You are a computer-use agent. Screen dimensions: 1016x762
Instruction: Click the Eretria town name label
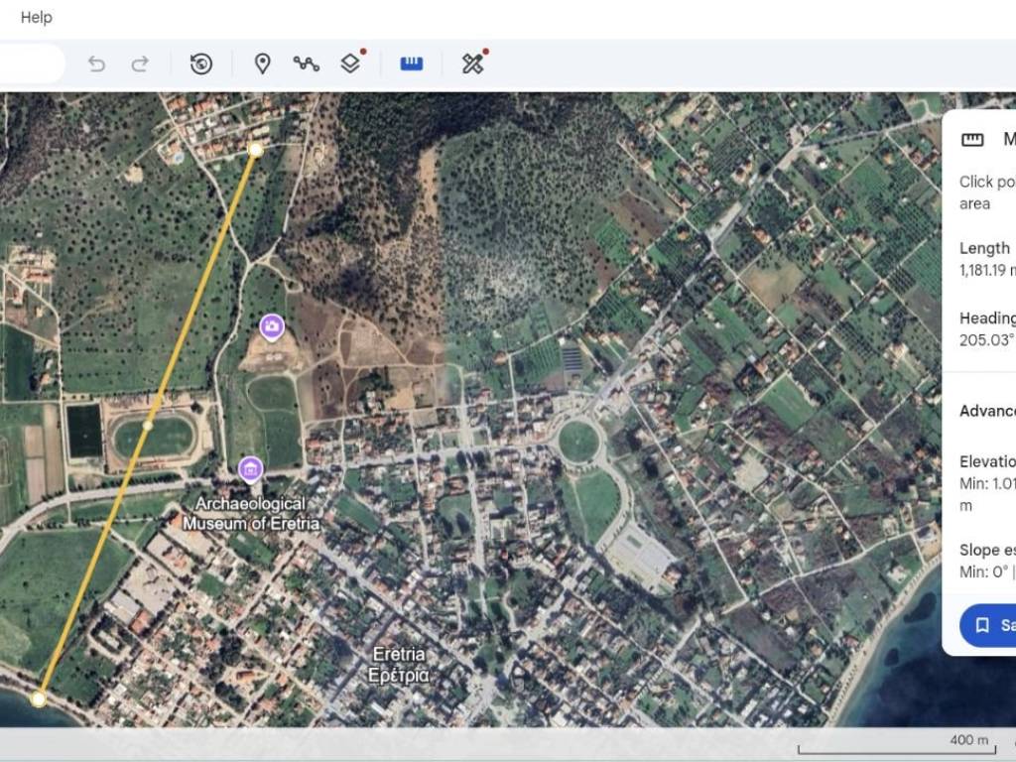(x=399, y=665)
